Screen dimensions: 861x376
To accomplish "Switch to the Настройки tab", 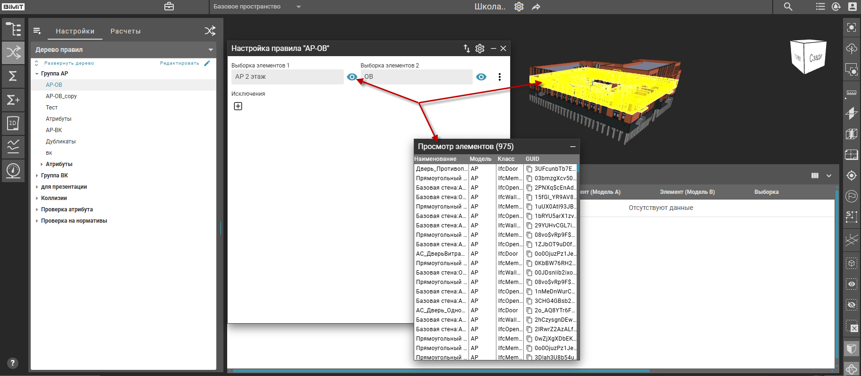I will pyautogui.click(x=75, y=31).
